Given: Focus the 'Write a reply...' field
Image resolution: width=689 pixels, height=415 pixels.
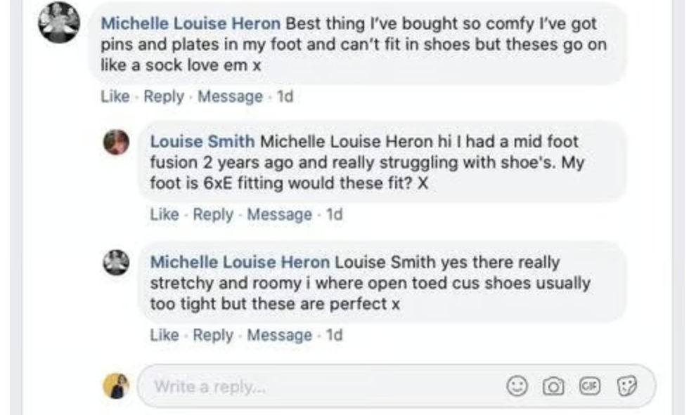Looking at the screenshot, I should coord(316,386).
